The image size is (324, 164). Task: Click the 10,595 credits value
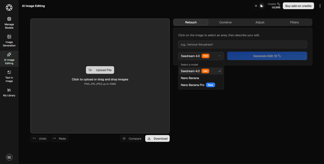[x=276, y=8]
